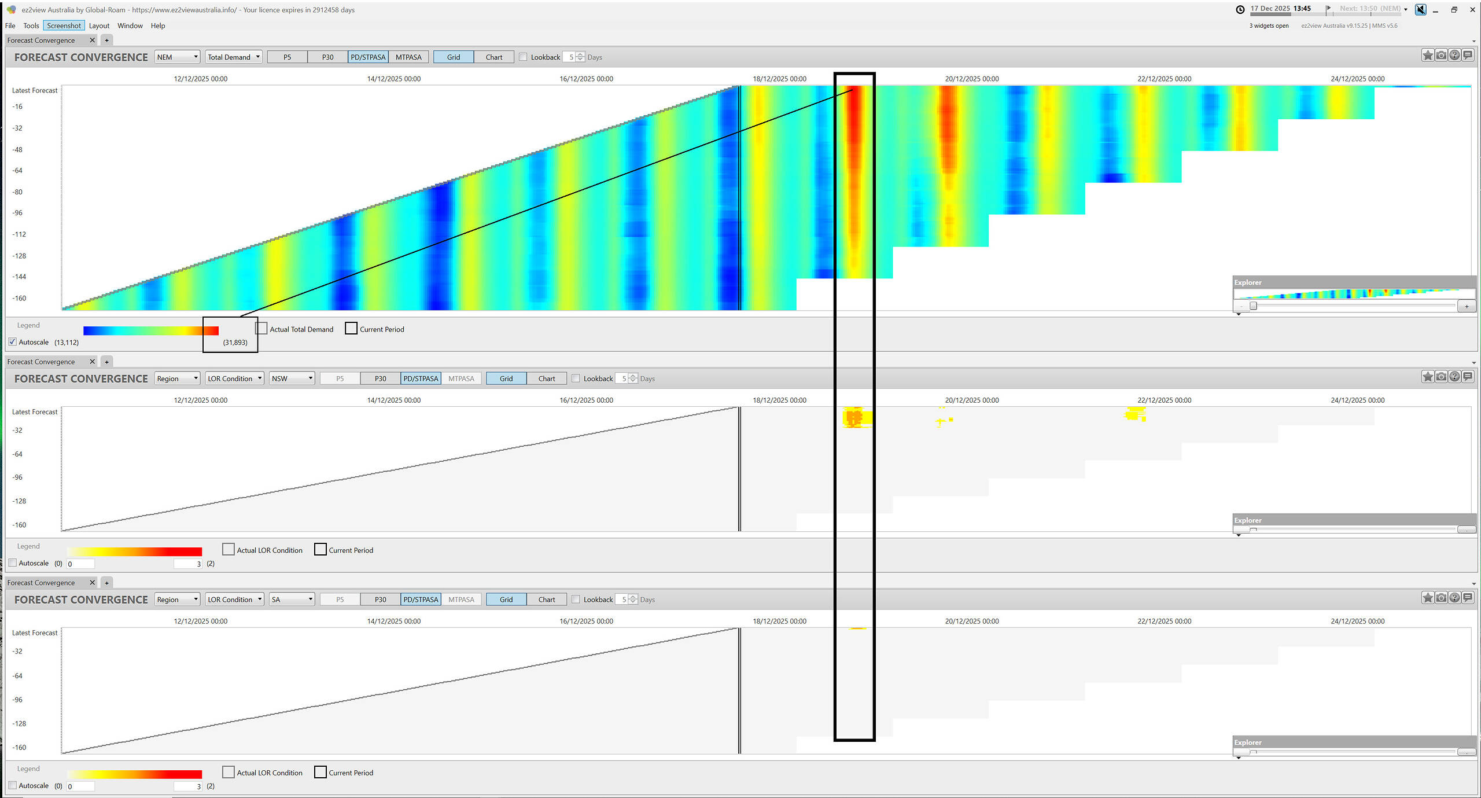
Task: Select the MTPASA button in the NEM widget
Action: pyautogui.click(x=408, y=57)
